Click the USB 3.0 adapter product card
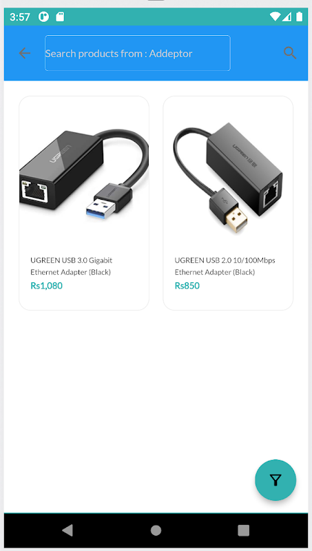Image resolution: width=312 pixels, height=551 pixels. [84, 203]
